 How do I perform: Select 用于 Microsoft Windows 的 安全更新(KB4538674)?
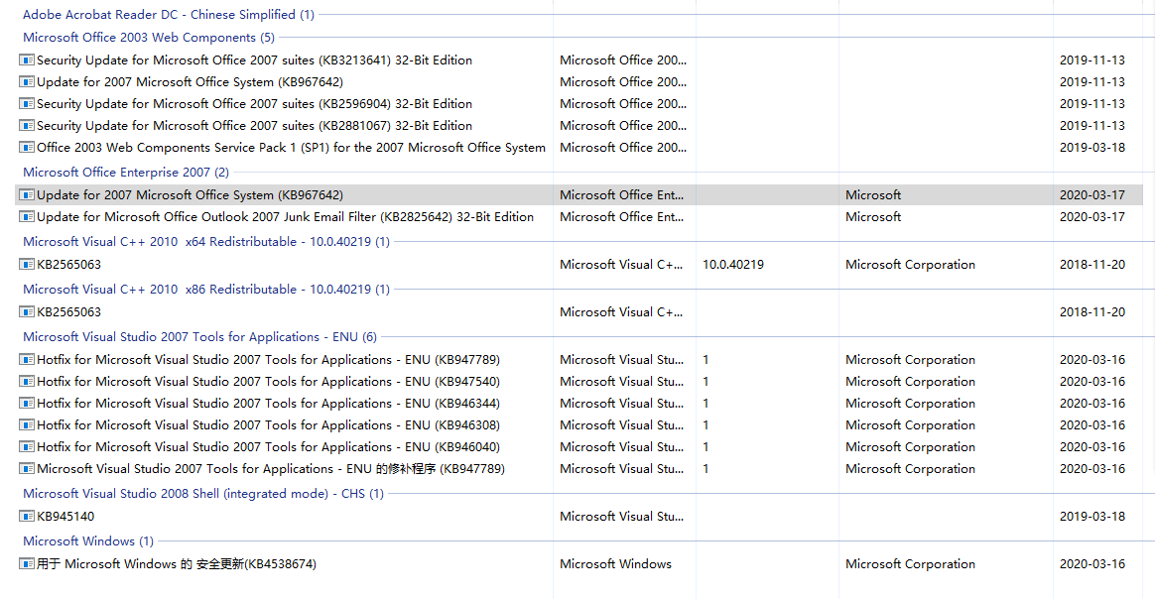pos(177,563)
